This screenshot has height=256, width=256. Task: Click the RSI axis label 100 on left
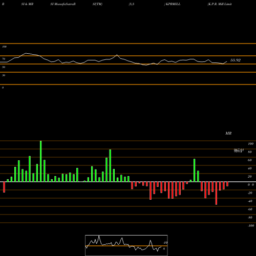4,47
